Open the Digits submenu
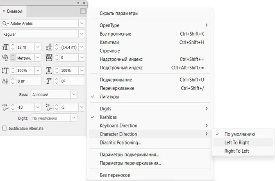Screen dimensions: 275x181 point(150,108)
